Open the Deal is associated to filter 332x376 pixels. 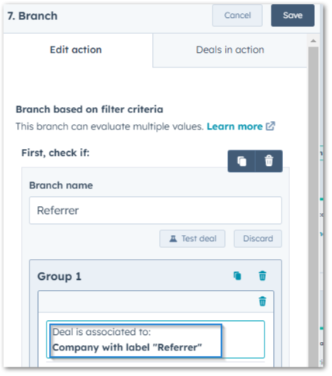tap(155, 340)
